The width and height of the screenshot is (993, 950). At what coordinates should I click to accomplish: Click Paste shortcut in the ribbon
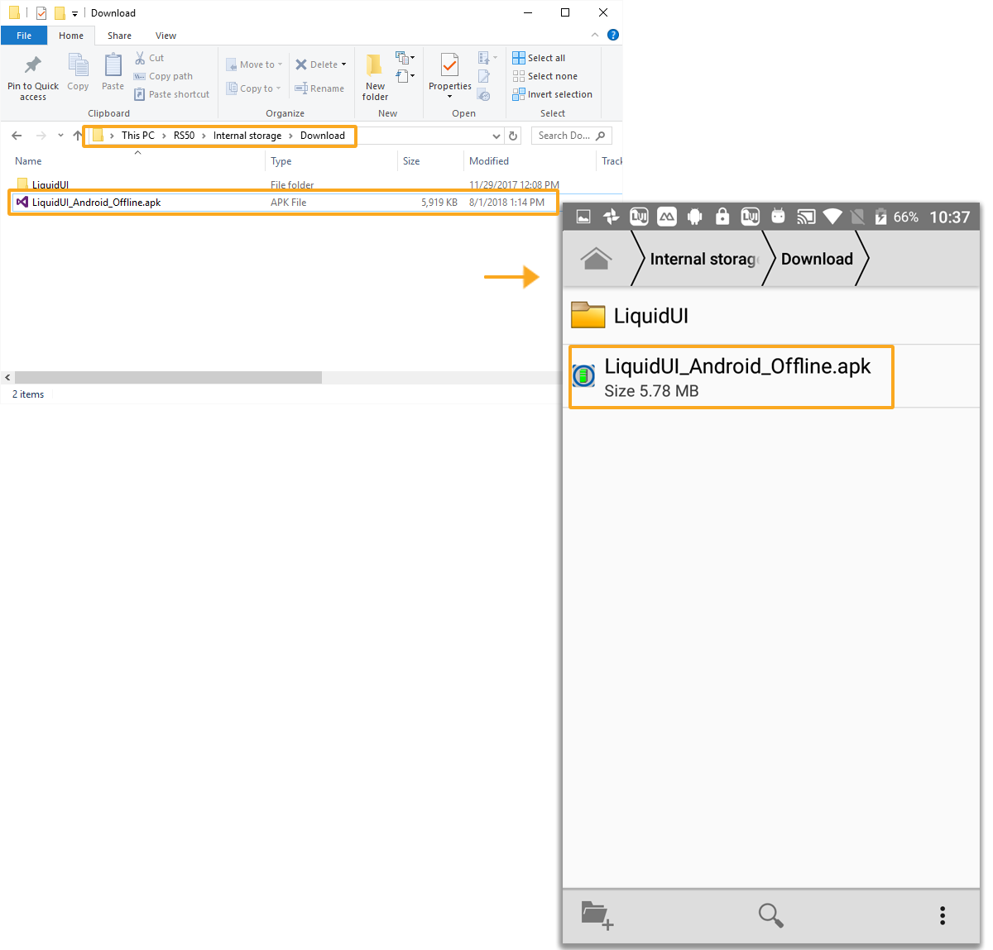click(172, 94)
